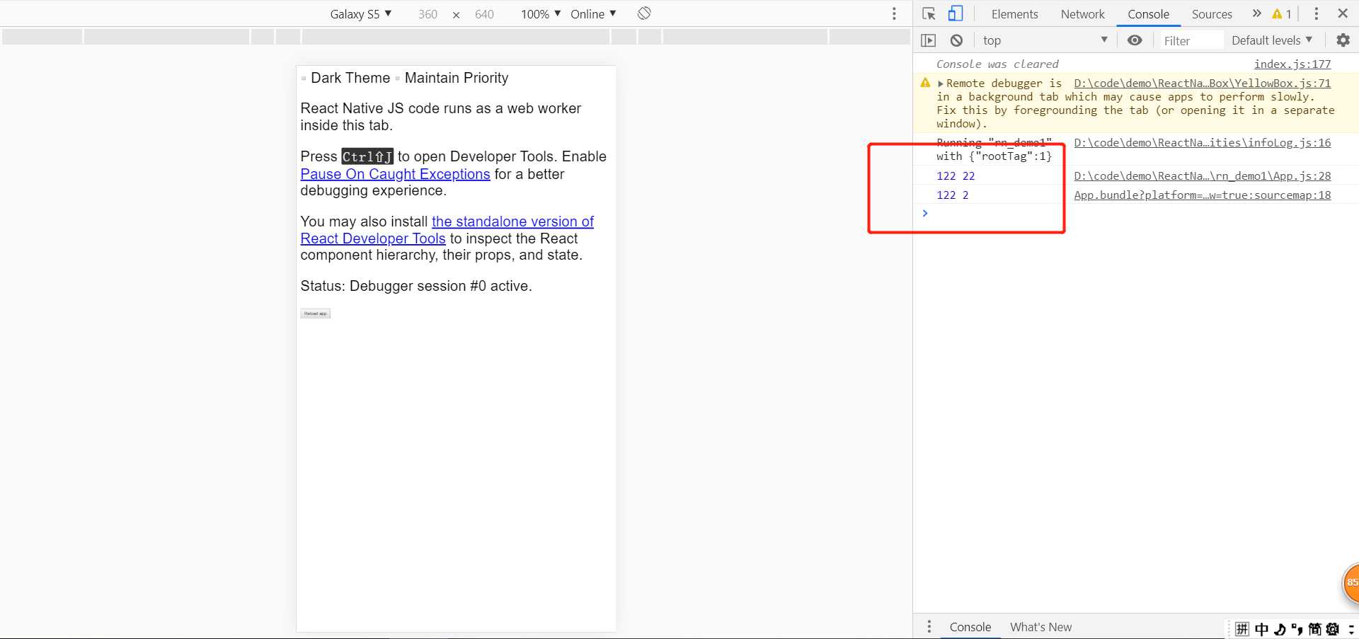Click the Ctrl Shift J keyboard hint

coord(367,156)
